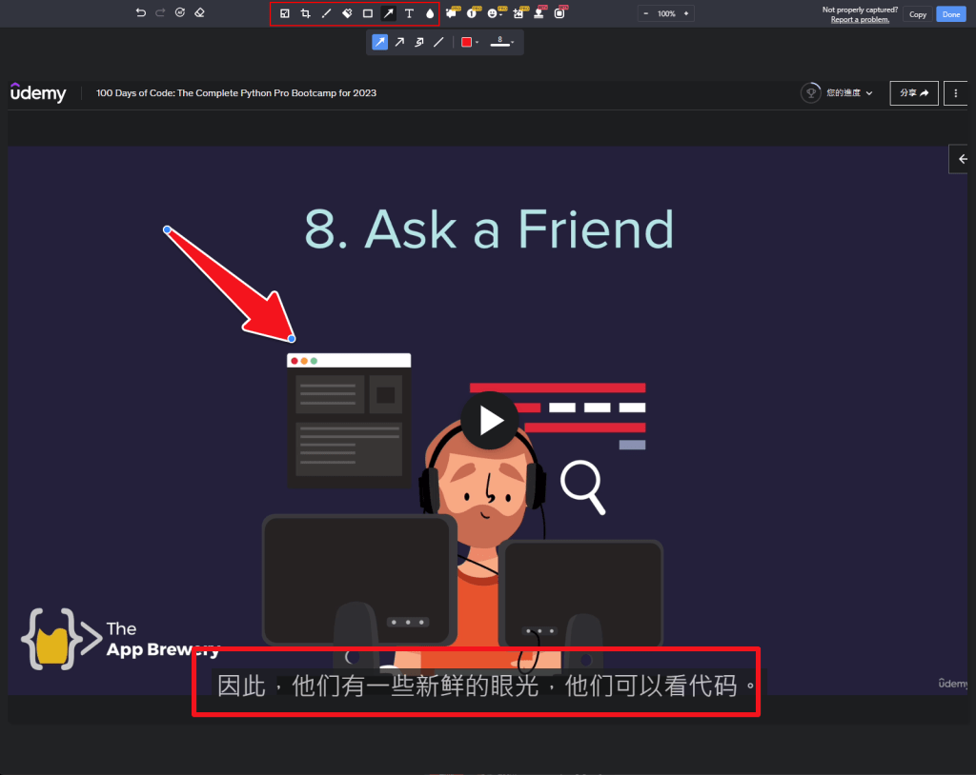The width and height of the screenshot is (976, 775).
Task: Open the red color picker dropdown
Action: pyautogui.click(x=469, y=42)
